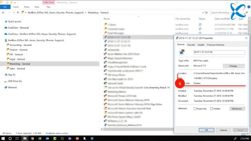
Task: Tick the Hidden attribute checkbox
Action: point(211,109)
